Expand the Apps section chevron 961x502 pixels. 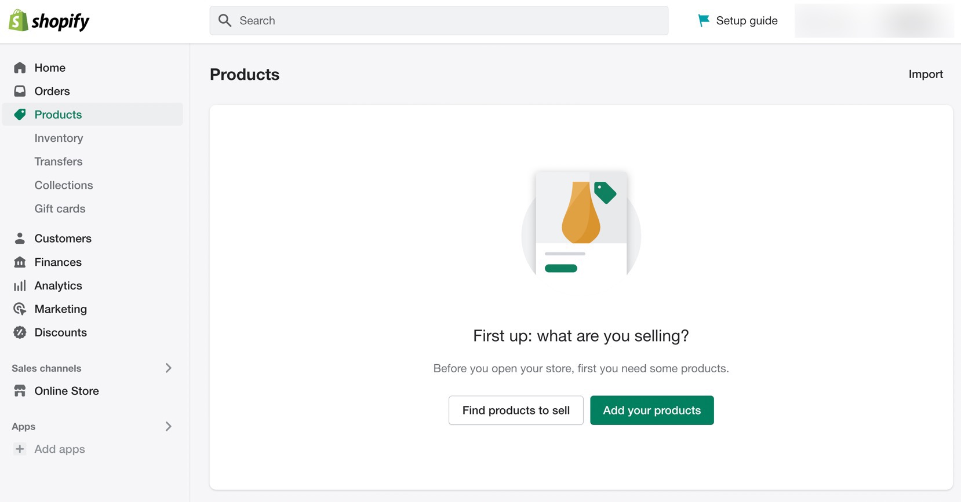tap(168, 427)
